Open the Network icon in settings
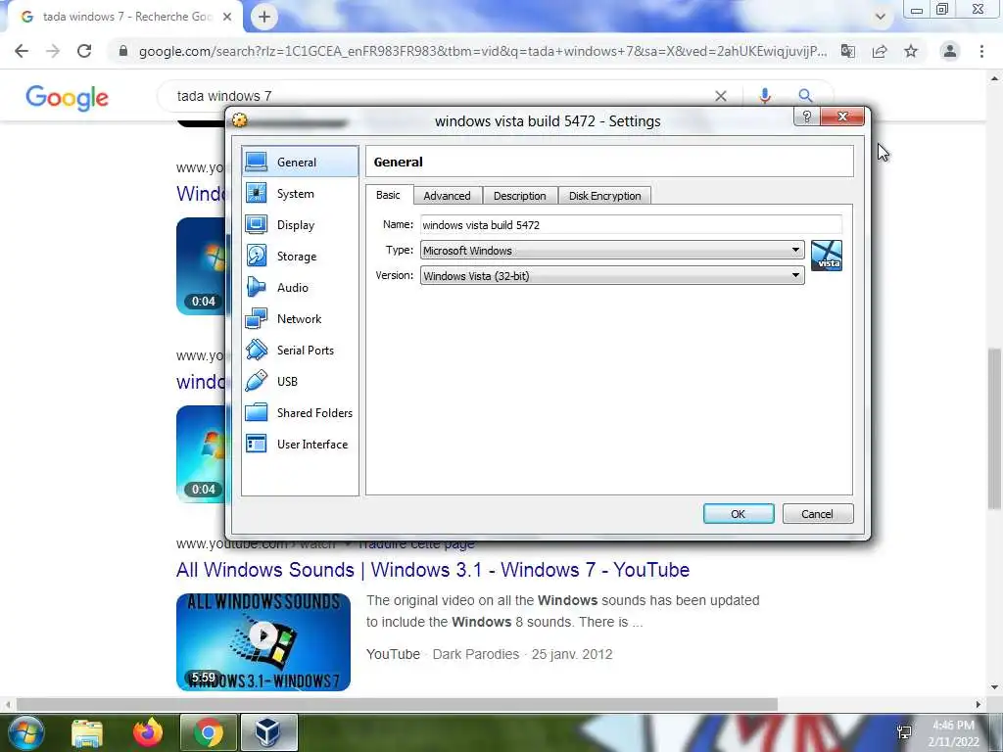 (x=256, y=318)
